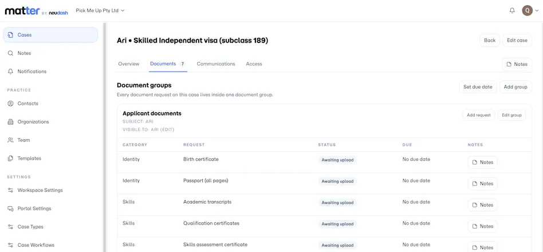
Task: Open Templates icon in sidebar
Action: pos(10,158)
